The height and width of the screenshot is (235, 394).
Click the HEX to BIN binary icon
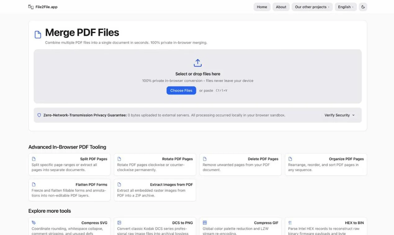[290, 223]
